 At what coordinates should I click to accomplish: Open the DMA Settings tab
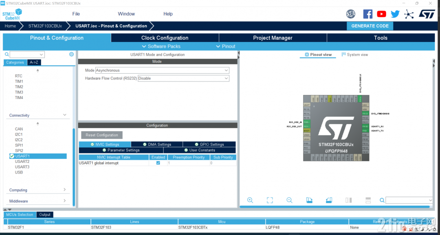point(157,145)
